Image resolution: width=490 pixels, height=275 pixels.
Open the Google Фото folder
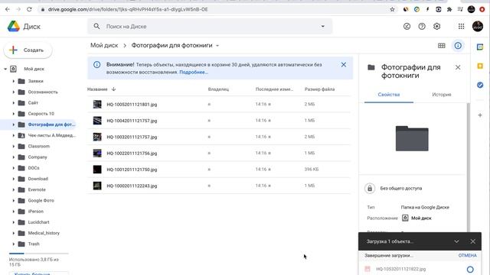pos(41,200)
